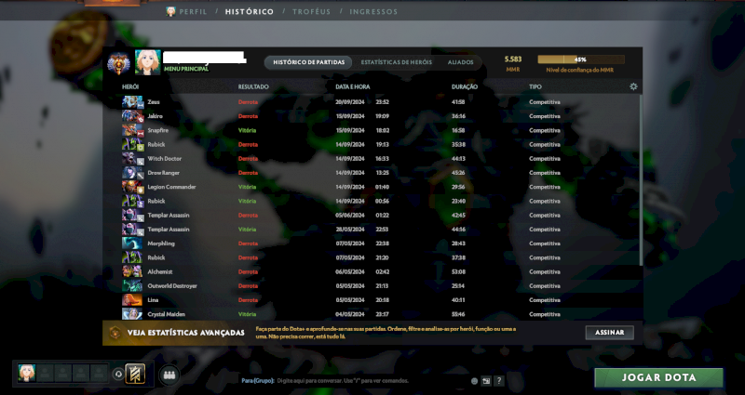
Task: Switch to the Histórico tab
Action: click(250, 12)
